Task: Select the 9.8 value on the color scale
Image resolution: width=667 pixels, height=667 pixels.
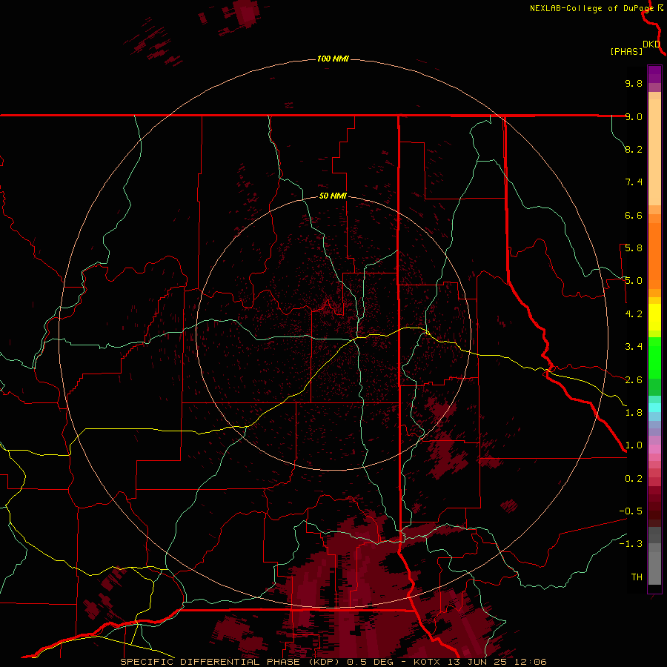Action: (x=634, y=83)
